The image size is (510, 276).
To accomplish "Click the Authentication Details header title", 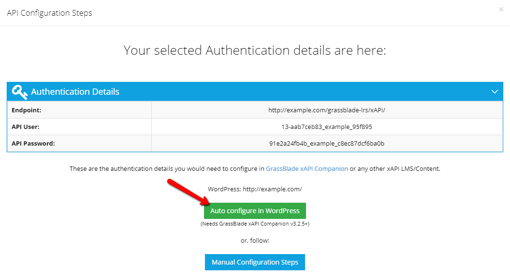I will [75, 92].
